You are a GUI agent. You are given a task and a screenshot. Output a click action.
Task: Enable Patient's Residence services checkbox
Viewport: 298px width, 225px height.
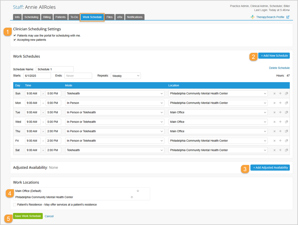click(x=15, y=205)
